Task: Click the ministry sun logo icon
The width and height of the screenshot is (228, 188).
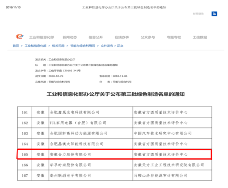Action: [20, 36]
